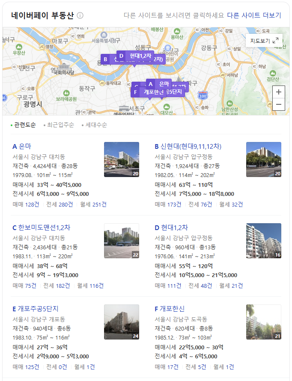The image size is (292, 381).
Task: Open listing F 개포한신 title
Action: 170,309
